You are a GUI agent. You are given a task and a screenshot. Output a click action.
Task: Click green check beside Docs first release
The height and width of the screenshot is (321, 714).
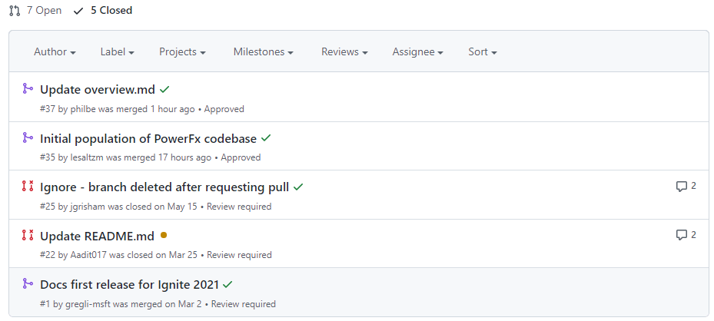coord(228,285)
